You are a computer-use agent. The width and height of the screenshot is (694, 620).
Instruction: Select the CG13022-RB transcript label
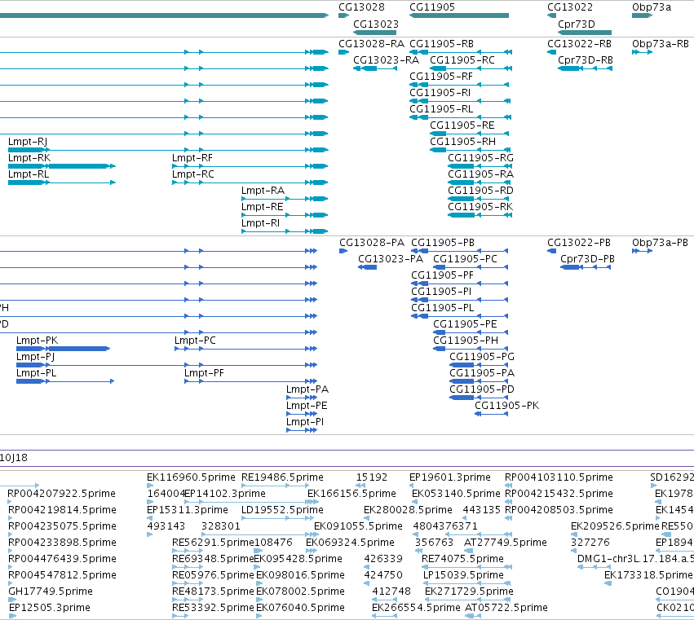click(579, 44)
